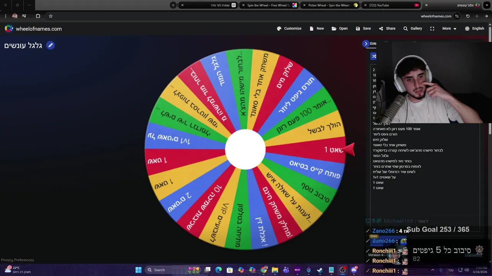Image resolution: width=492 pixels, height=276 pixels.
Task: Enter fullscreen mode
Action: click(x=432, y=28)
